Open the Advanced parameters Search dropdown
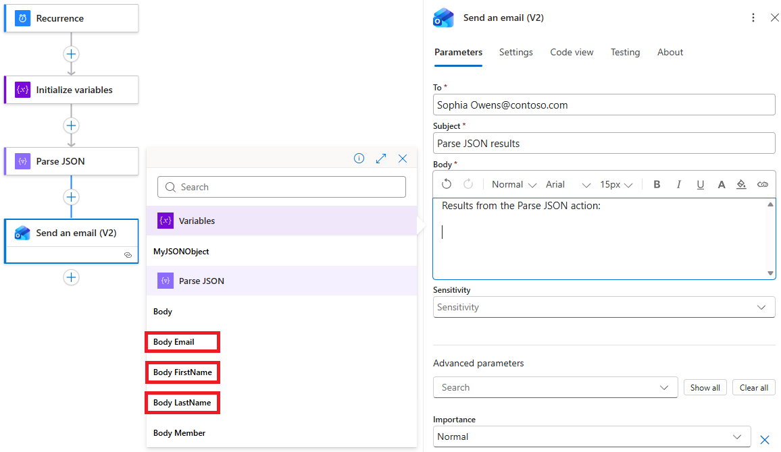Viewport: 781px width, 452px height. (x=555, y=387)
